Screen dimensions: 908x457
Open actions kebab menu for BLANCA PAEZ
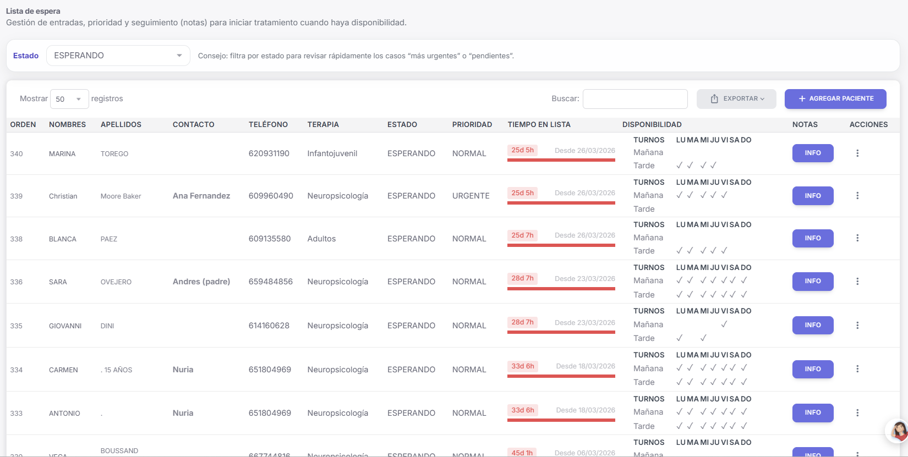[857, 238]
